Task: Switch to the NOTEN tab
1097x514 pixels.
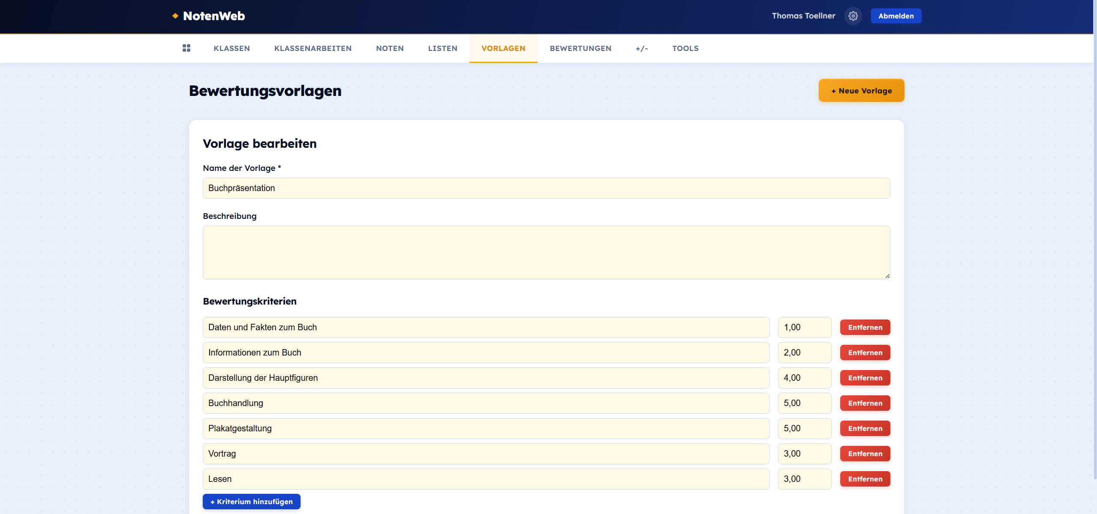Action: [x=390, y=48]
